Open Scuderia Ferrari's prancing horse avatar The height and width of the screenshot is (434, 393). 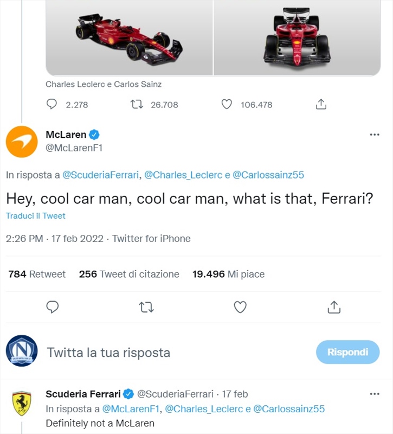pyautogui.click(x=22, y=403)
